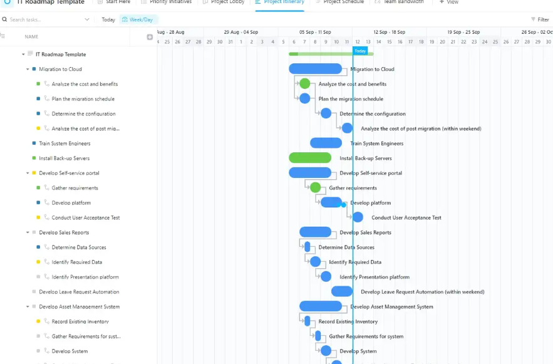Screen dimensions: 553x364
Task: Click subtask icon beside Determine Data Sources
Action: 46,247
